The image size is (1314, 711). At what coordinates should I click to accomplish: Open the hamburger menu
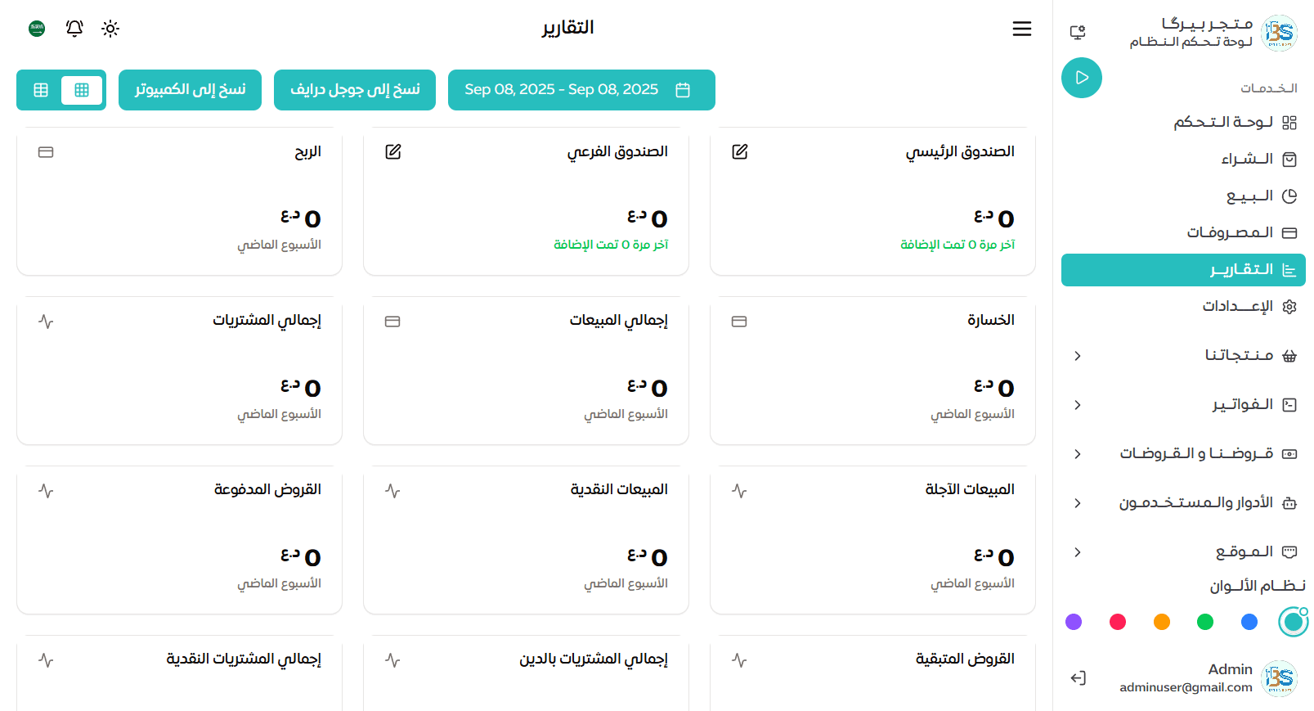[x=1021, y=28]
